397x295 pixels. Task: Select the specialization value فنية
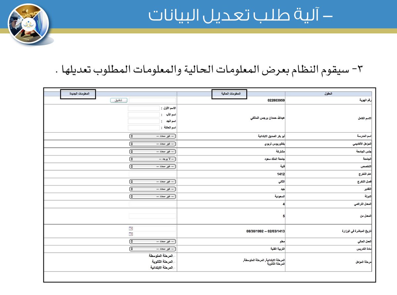pos(283,166)
